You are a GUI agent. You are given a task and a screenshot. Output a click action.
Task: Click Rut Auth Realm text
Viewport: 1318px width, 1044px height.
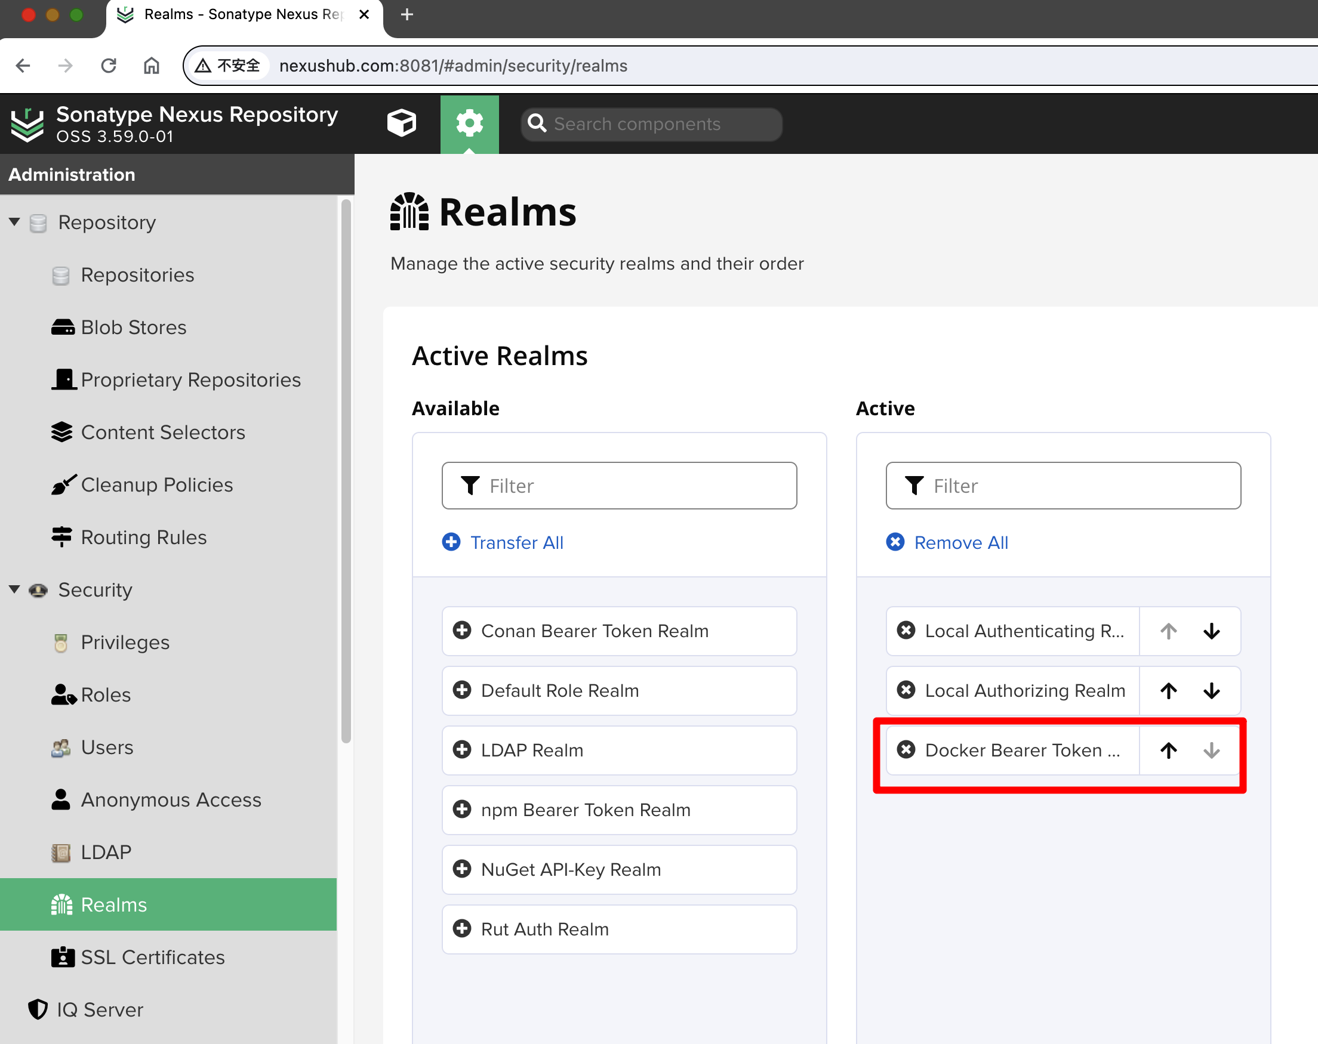pos(544,929)
